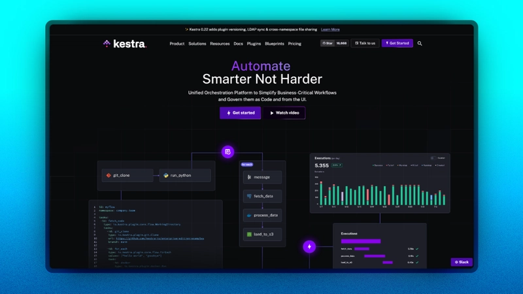Image resolution: width=523 pixels, height=294 pixels.
Task: Click the load_to_s3 task node
Action: point(262,234)
